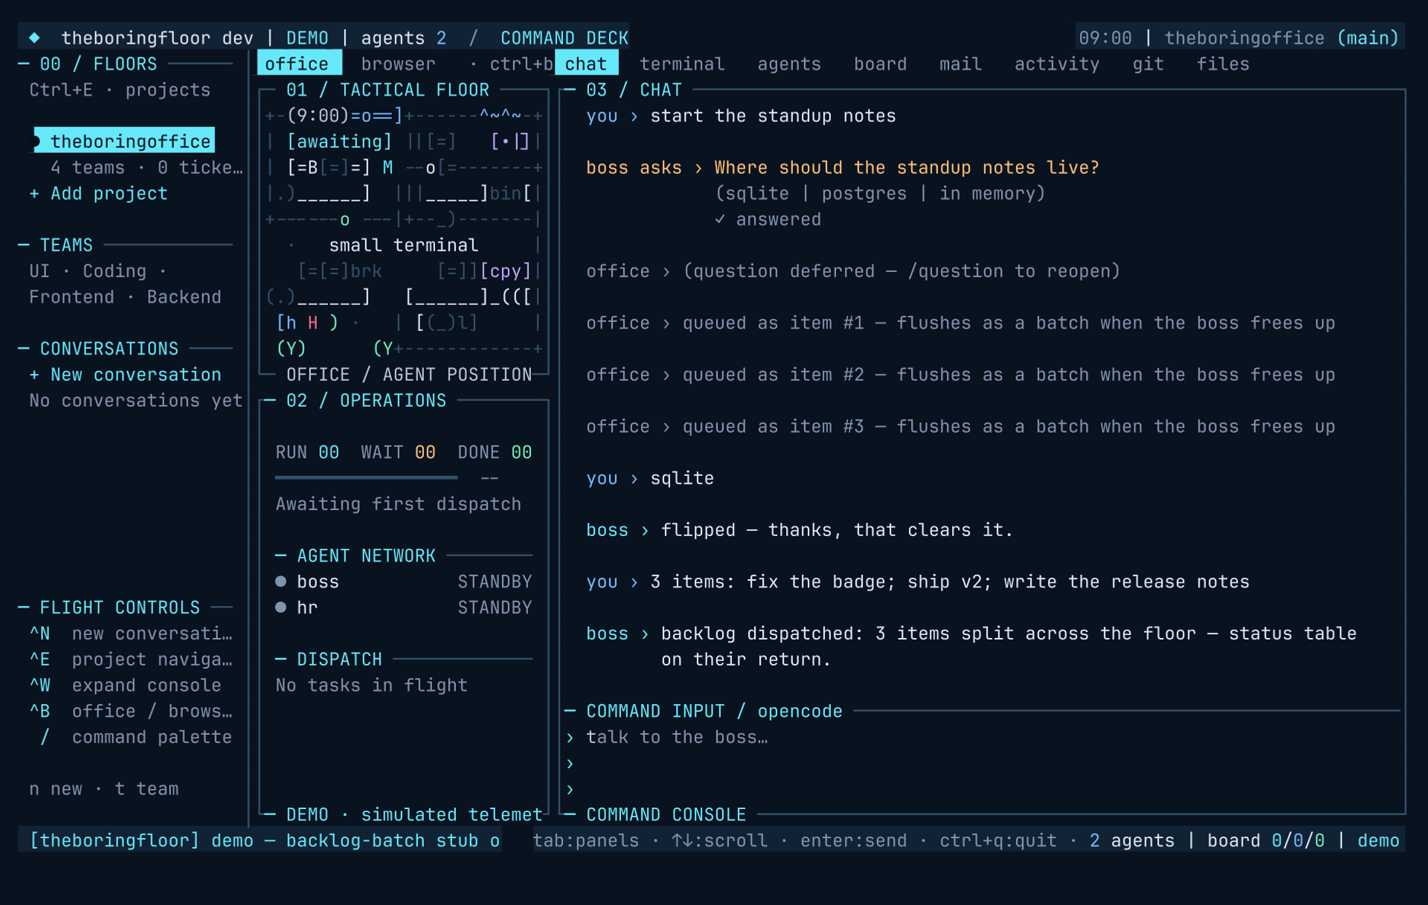The height and width of the screenshot is (905, 1428).
Task: Click the hr agent status dot
Action: tap(280, 608)
